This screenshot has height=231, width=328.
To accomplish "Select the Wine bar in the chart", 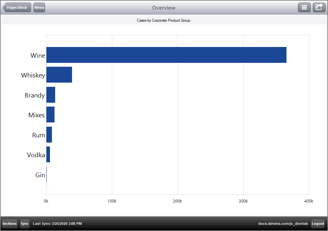I will tap(162, 55).
